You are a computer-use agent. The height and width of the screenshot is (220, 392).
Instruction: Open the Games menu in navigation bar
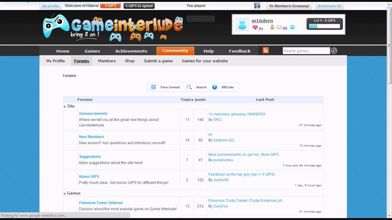click(92, 51)
